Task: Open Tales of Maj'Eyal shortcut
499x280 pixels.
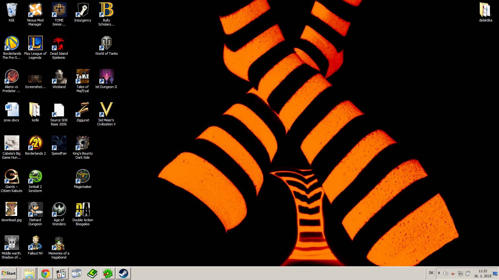Action: (x=83, y=81)
